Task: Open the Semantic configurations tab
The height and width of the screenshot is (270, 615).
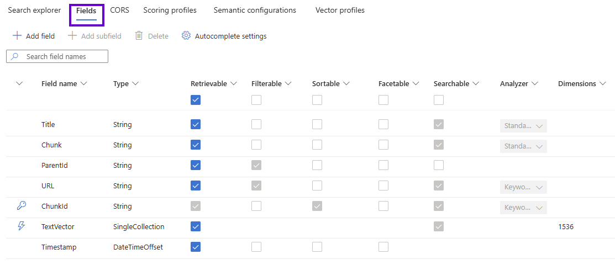Action: point(255,10)
